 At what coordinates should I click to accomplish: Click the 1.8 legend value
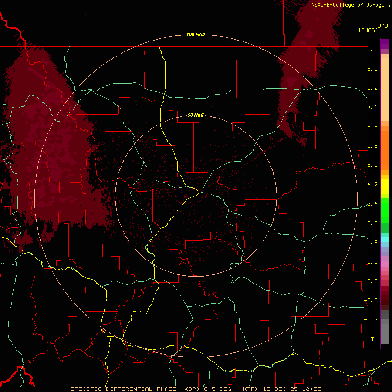click(x=372, y=243)
